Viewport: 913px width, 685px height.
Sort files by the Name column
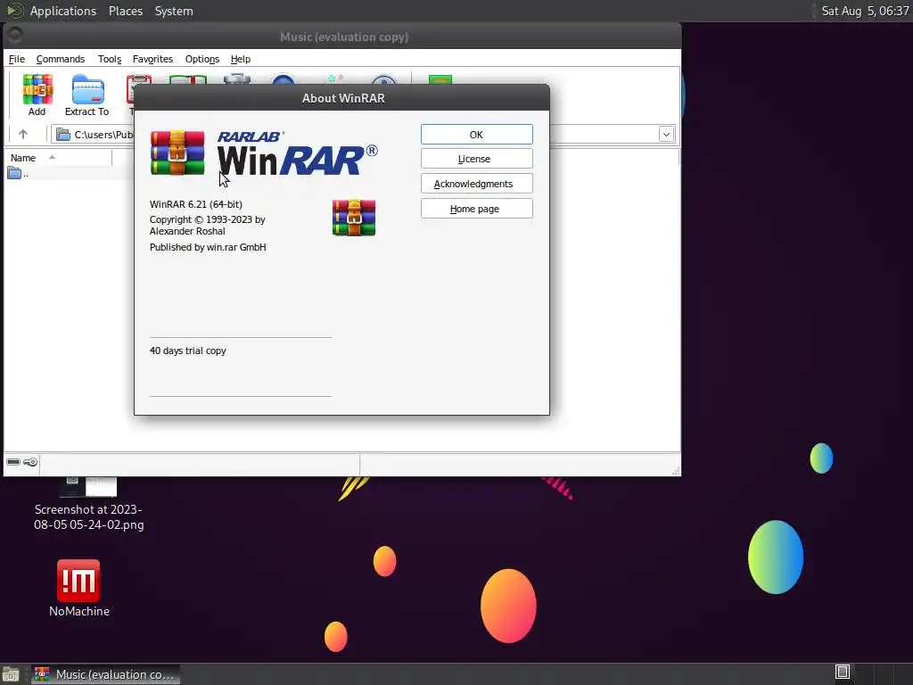pos(58,158)
